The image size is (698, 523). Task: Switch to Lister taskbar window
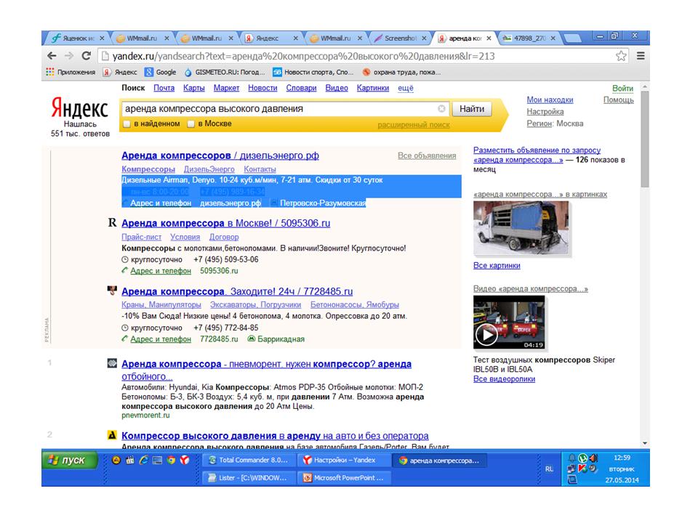tap(249, 478)
